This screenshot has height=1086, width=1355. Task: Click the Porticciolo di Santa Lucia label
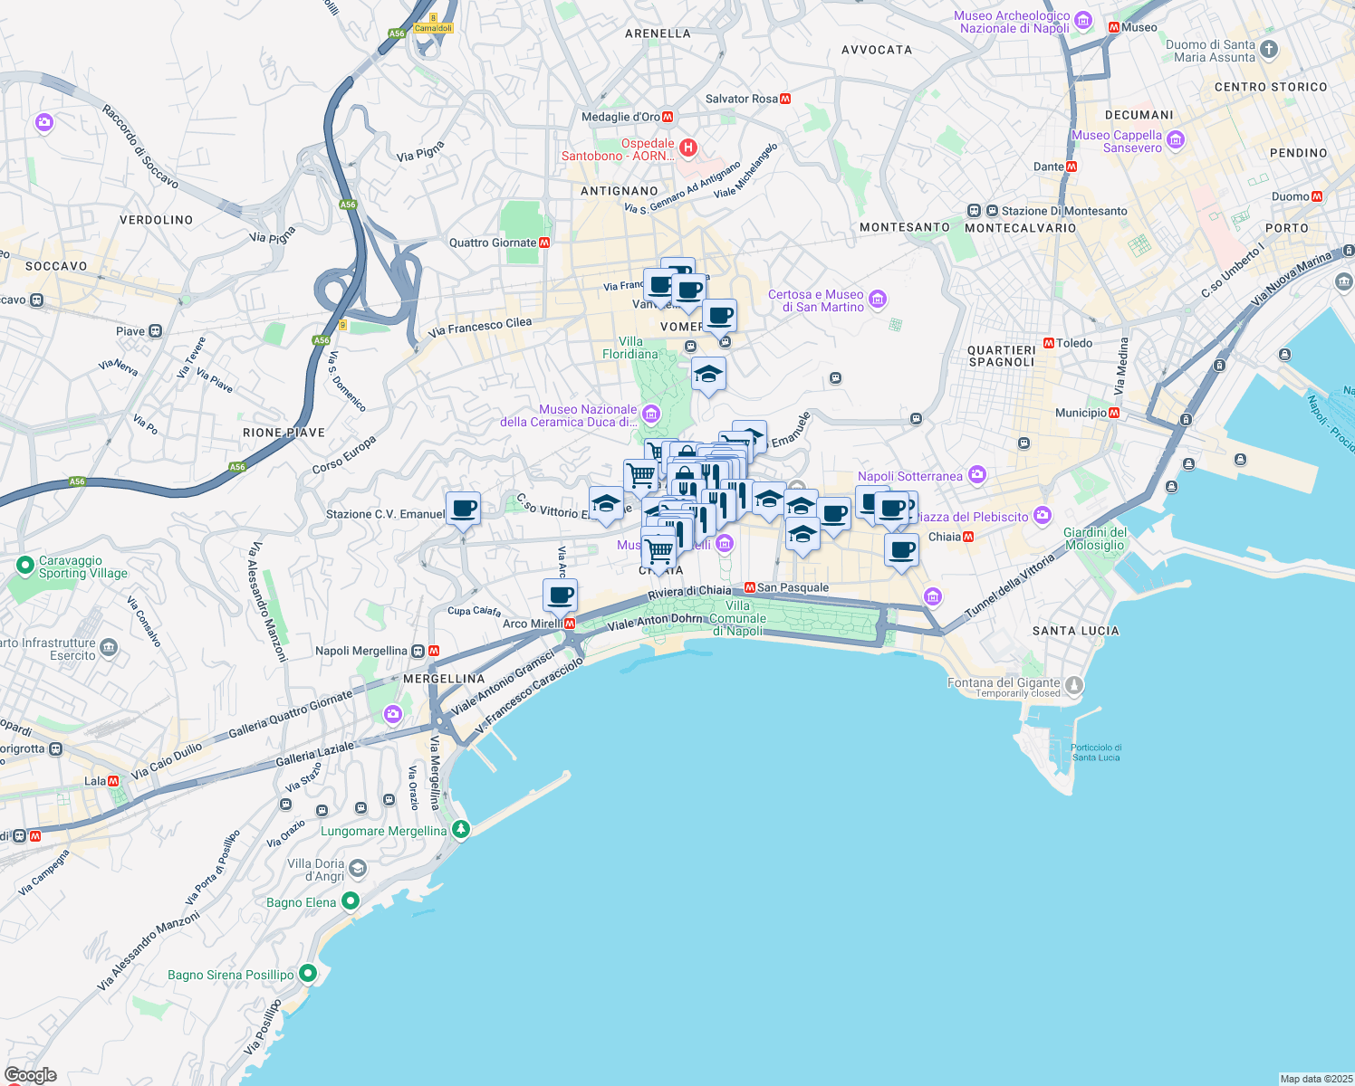click(1096, 752)
